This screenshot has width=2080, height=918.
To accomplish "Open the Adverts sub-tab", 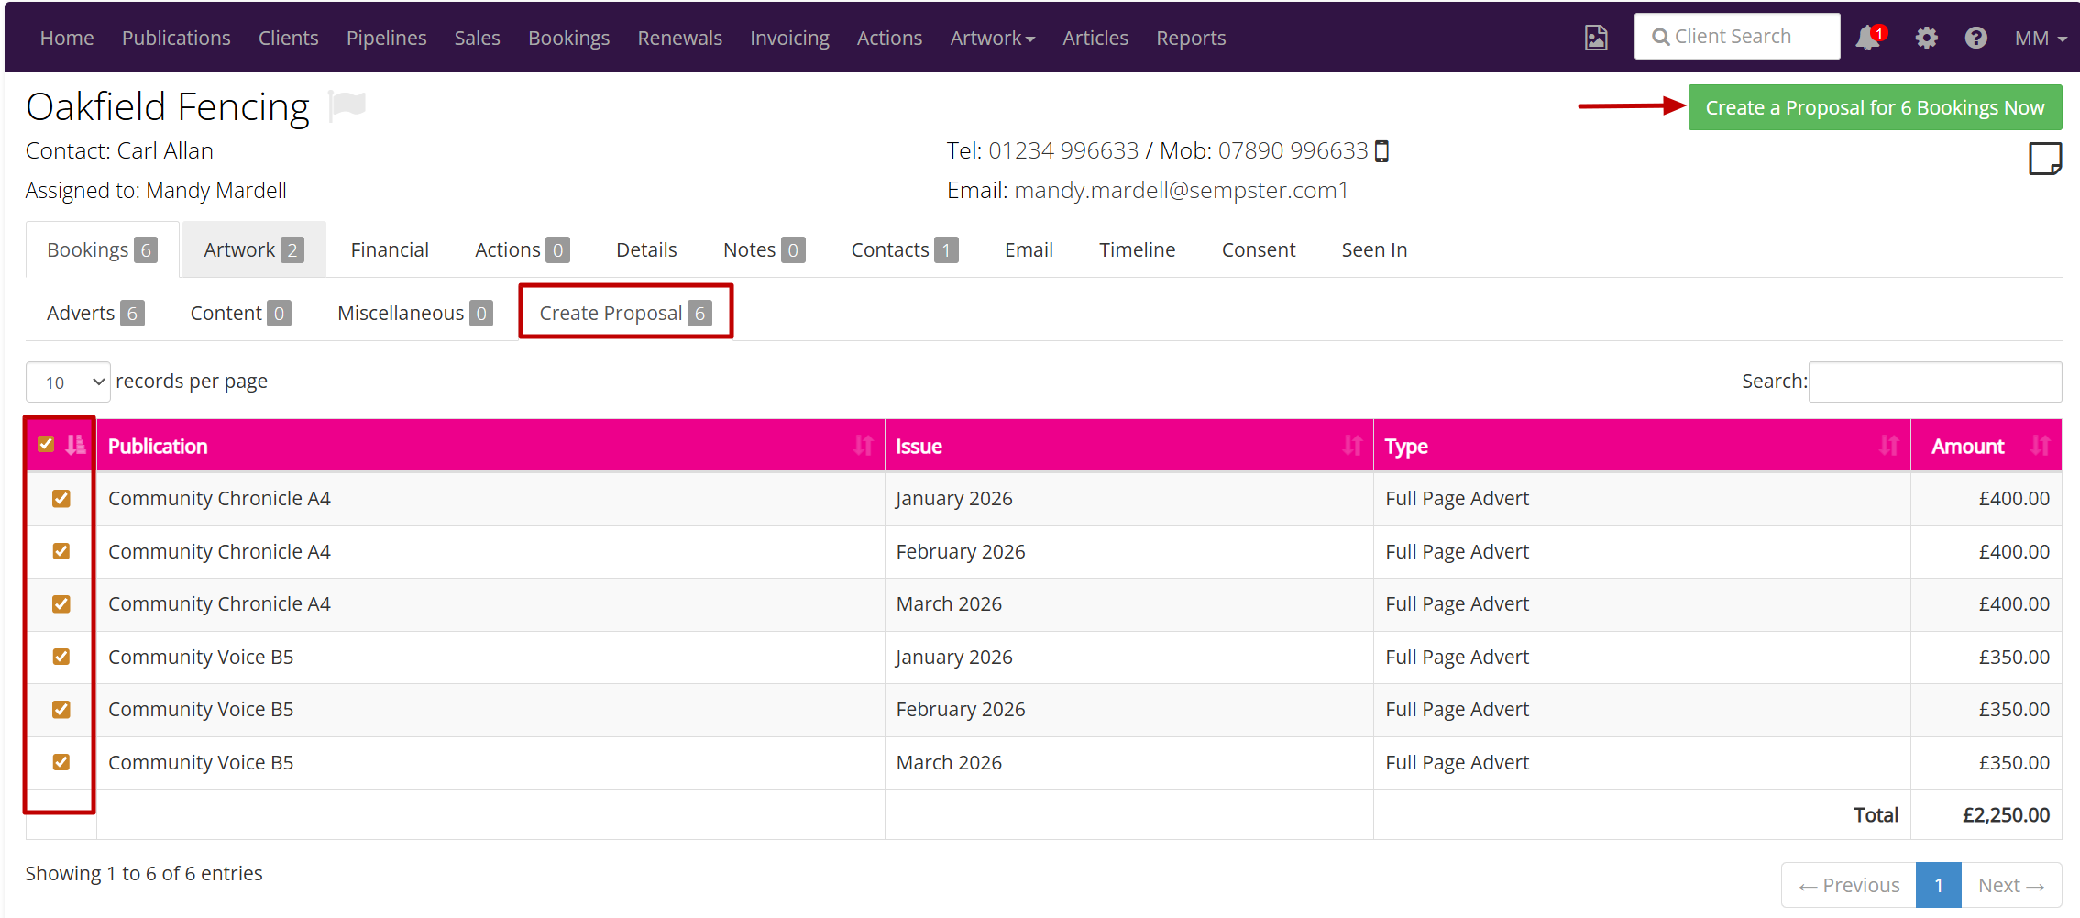I will pyautogui.click(x=95, y=314).
